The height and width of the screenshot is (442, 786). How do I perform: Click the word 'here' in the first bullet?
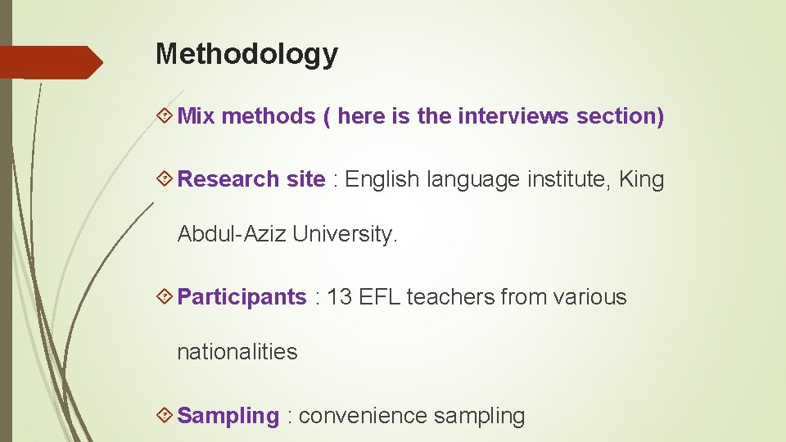(361, 116)
